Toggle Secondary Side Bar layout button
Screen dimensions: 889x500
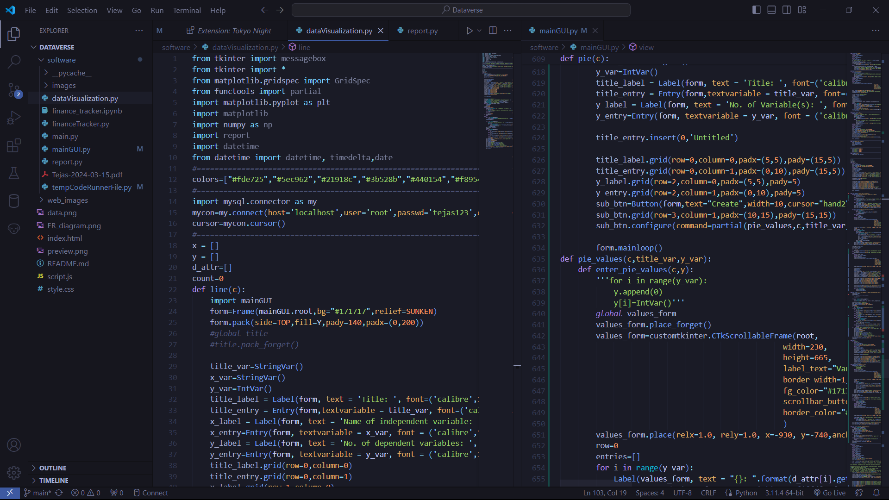787,10
